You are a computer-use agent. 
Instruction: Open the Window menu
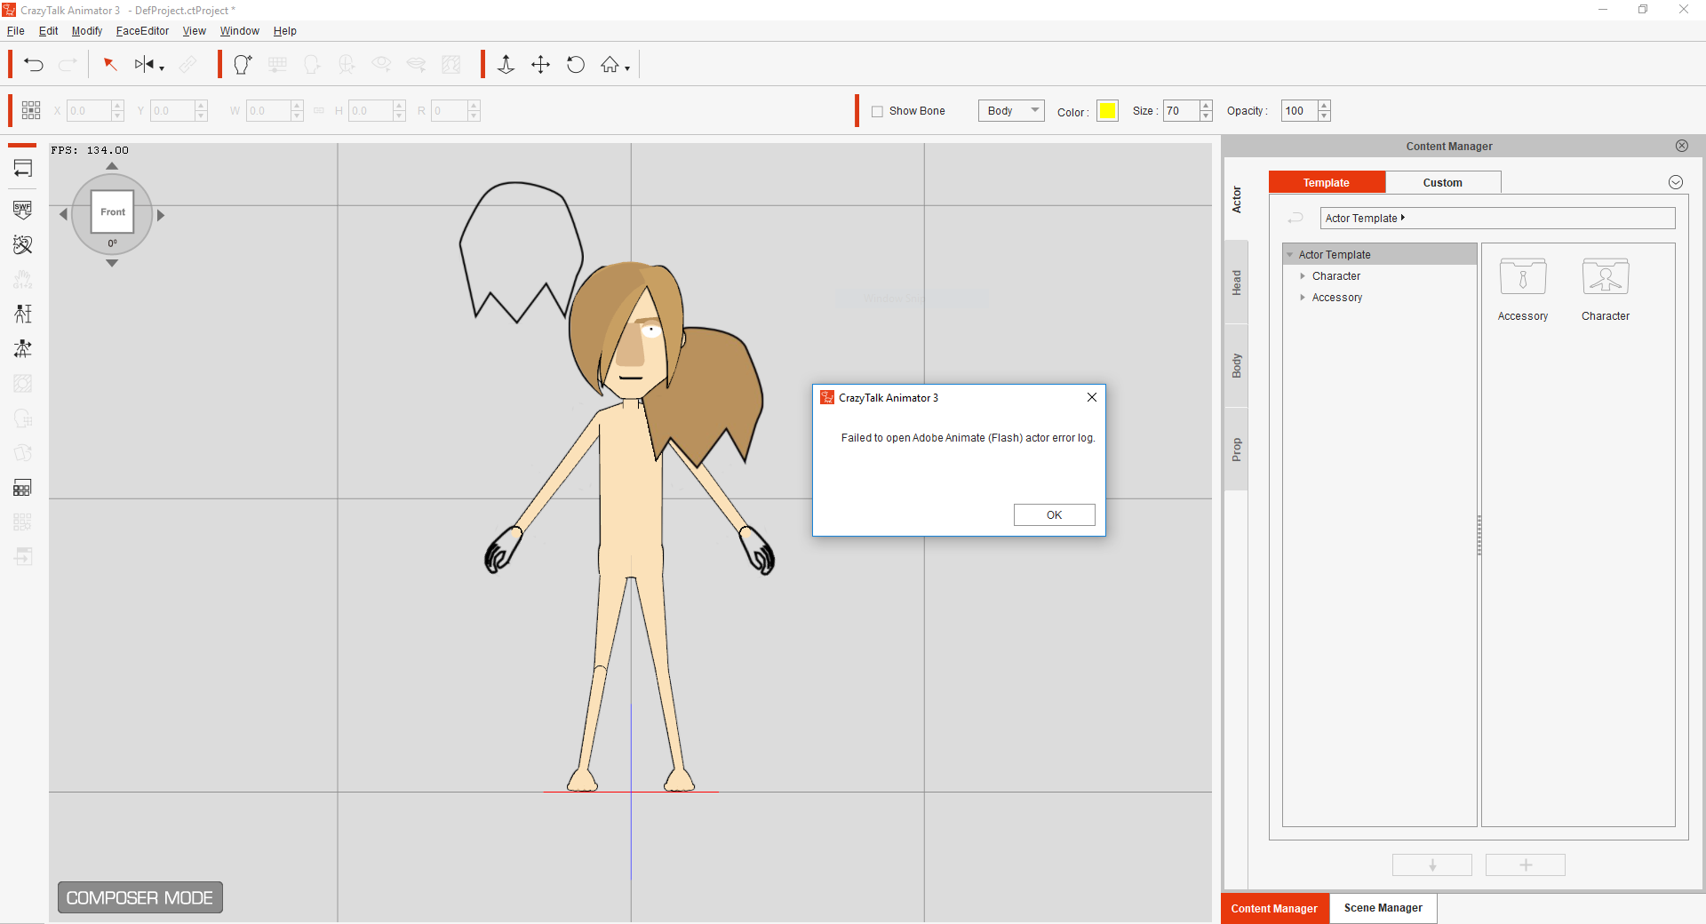click(x=240, y=31)
